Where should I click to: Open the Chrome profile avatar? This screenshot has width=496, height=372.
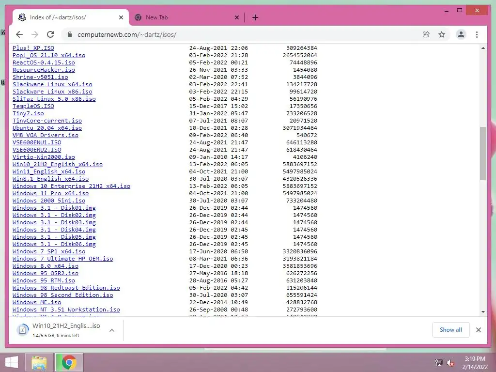(461, 34)
